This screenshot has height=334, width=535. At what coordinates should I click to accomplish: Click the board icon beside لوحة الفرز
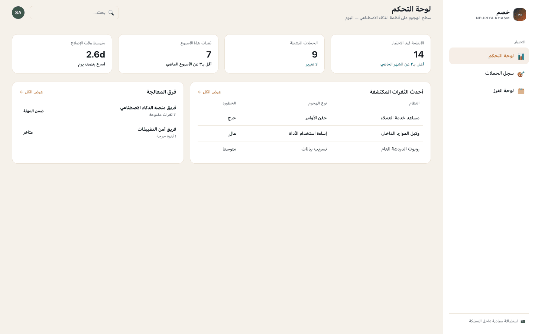tap(521, 91)
